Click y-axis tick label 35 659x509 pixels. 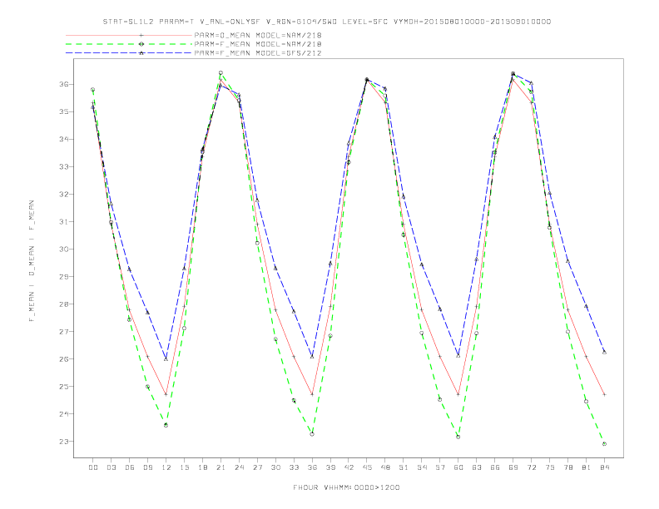coord(64,111)
